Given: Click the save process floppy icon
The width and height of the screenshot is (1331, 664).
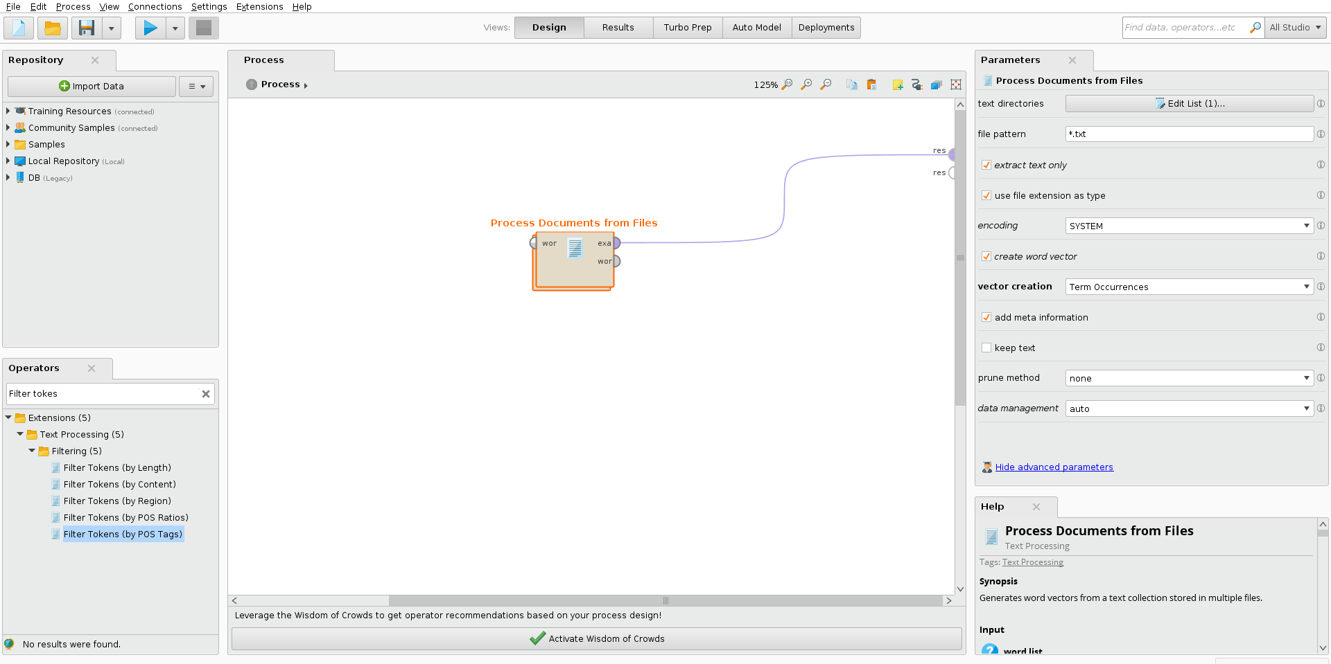Looking at the screenshot, I should (x=87, y=28).
